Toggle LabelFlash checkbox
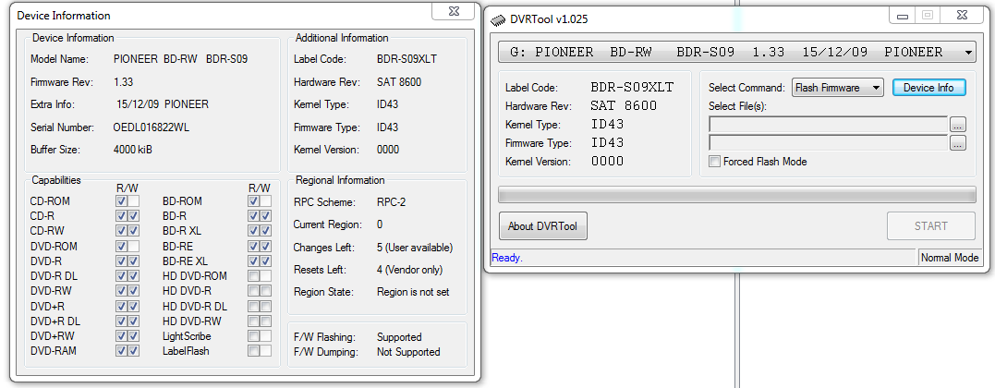The height and width of the screenshot is (388, 995). (x=254, y=350)
